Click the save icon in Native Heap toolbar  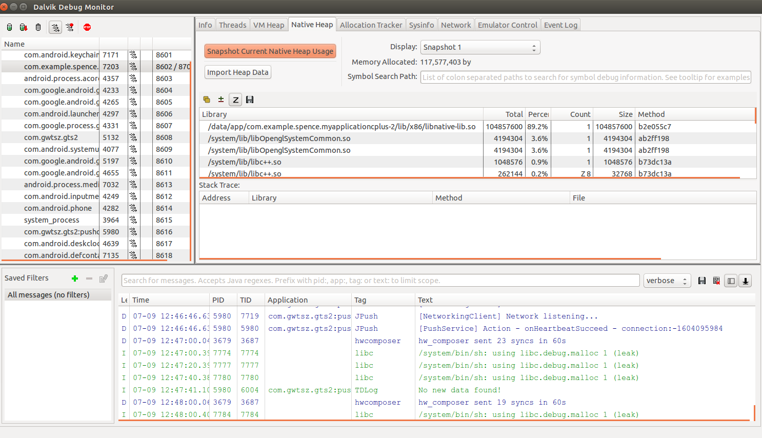tap(250, 99)
